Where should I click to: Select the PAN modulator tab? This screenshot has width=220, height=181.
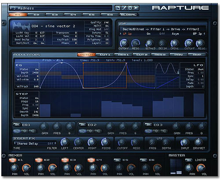[x=179, y=54]
